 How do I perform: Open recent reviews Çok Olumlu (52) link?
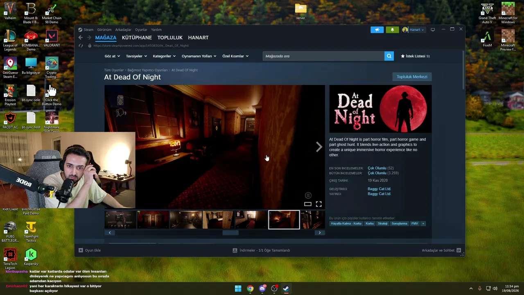click(x=380, y=168)
